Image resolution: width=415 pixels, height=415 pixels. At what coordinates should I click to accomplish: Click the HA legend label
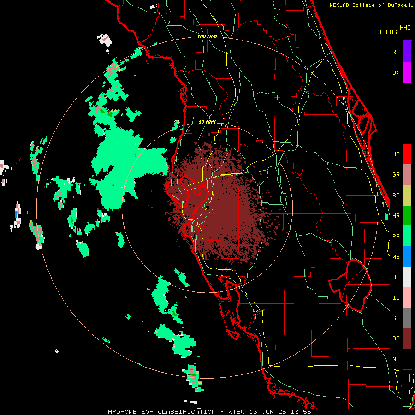[396, 154]
